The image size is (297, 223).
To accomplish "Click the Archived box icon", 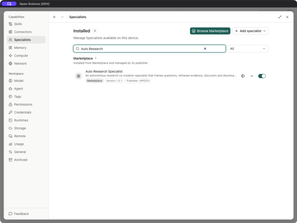I will pyautogui.click(x=10, y=160).
